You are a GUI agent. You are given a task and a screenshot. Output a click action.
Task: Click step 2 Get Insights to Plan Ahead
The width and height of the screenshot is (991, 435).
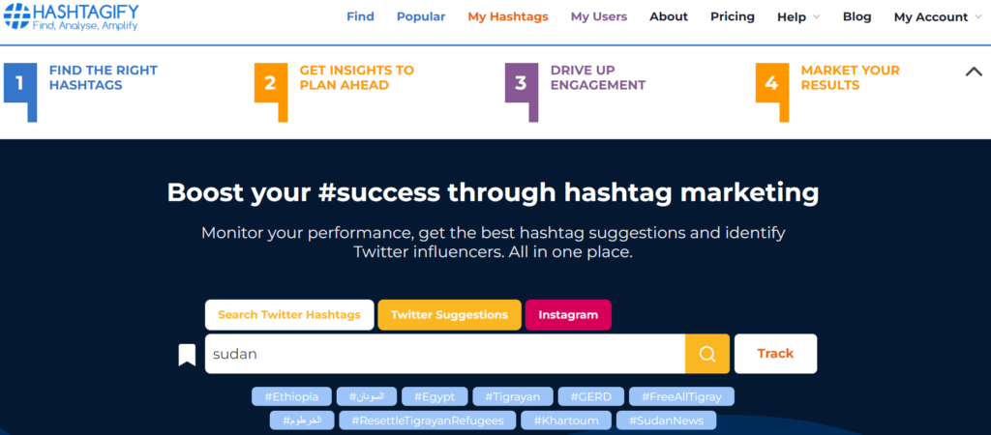tap(355, 77)
